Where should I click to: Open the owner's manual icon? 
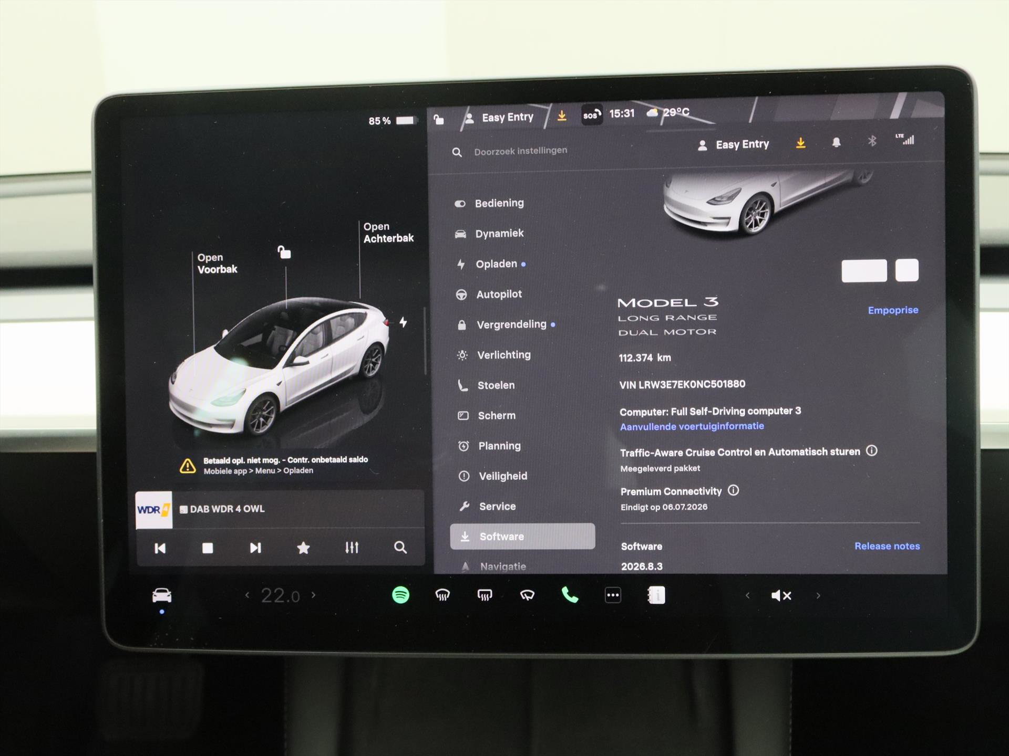656,595
